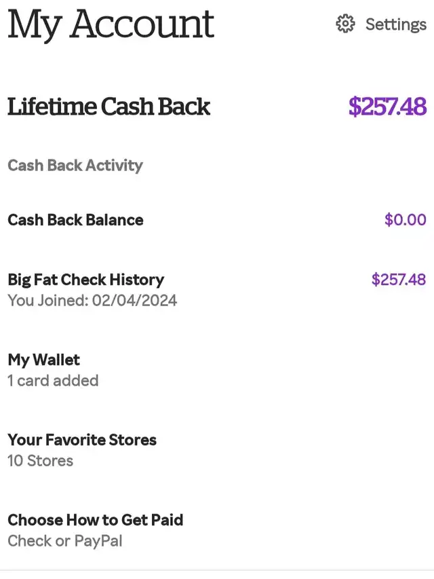Click the divider line below Check or PayPal
This screenshot has width=434, height=579.
pyautogui.click(x=217, y=569)
